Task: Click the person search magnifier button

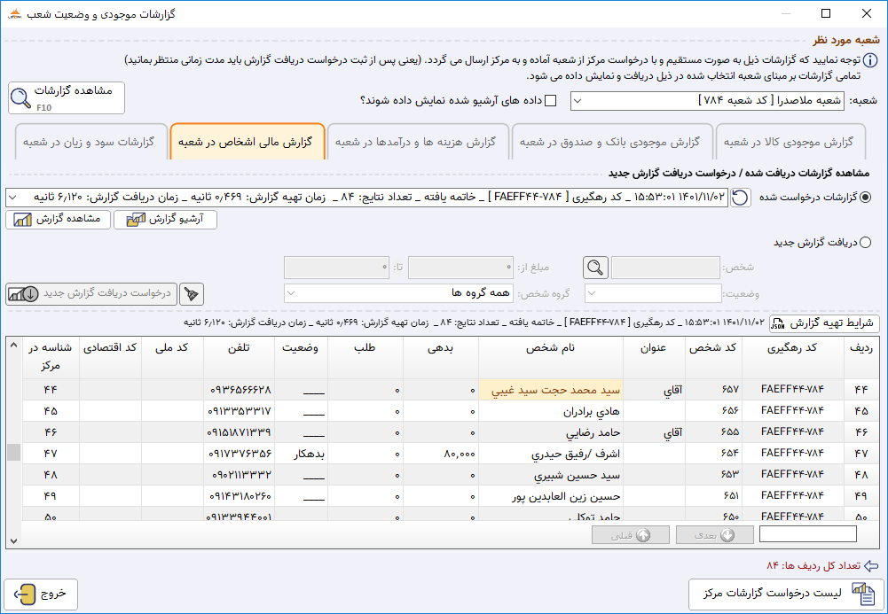Action: tap(595, 268)
